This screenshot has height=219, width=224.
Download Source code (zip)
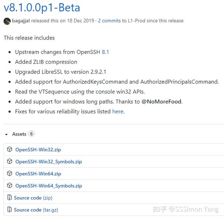pos(33,198)
